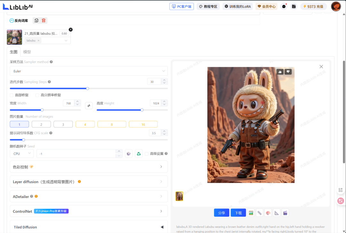Click the user avatar in top right

pos(336,6)
